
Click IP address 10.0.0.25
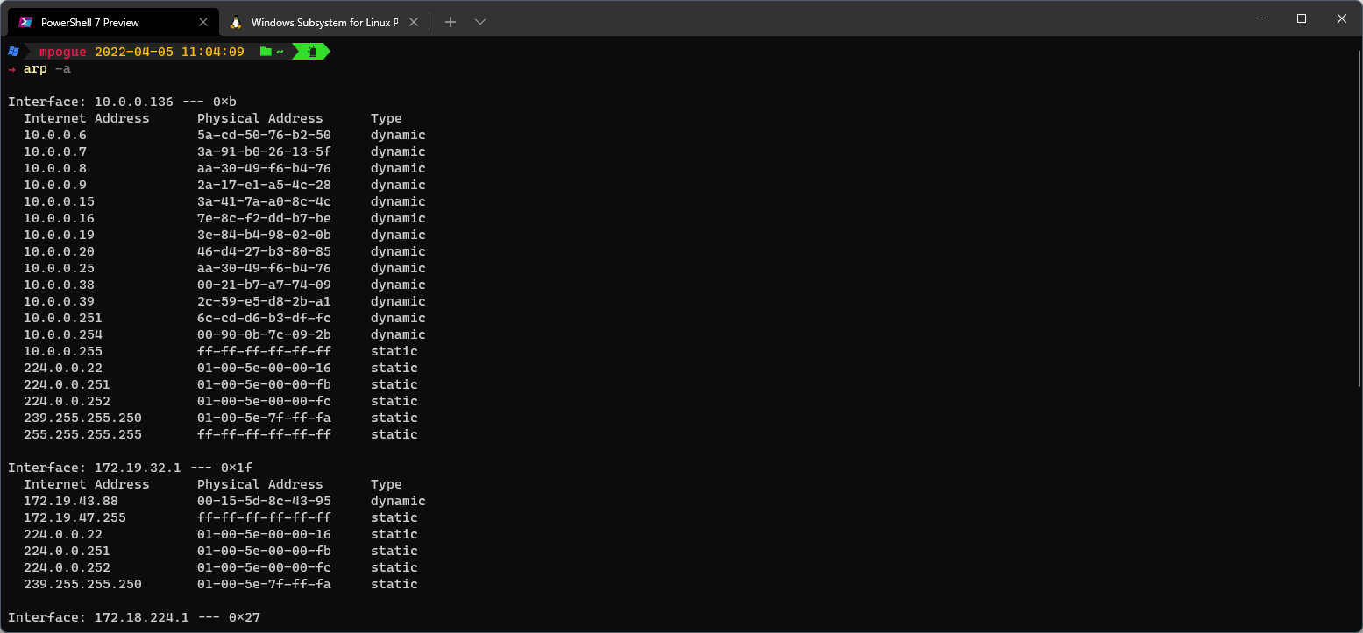(x=59, y=268)
